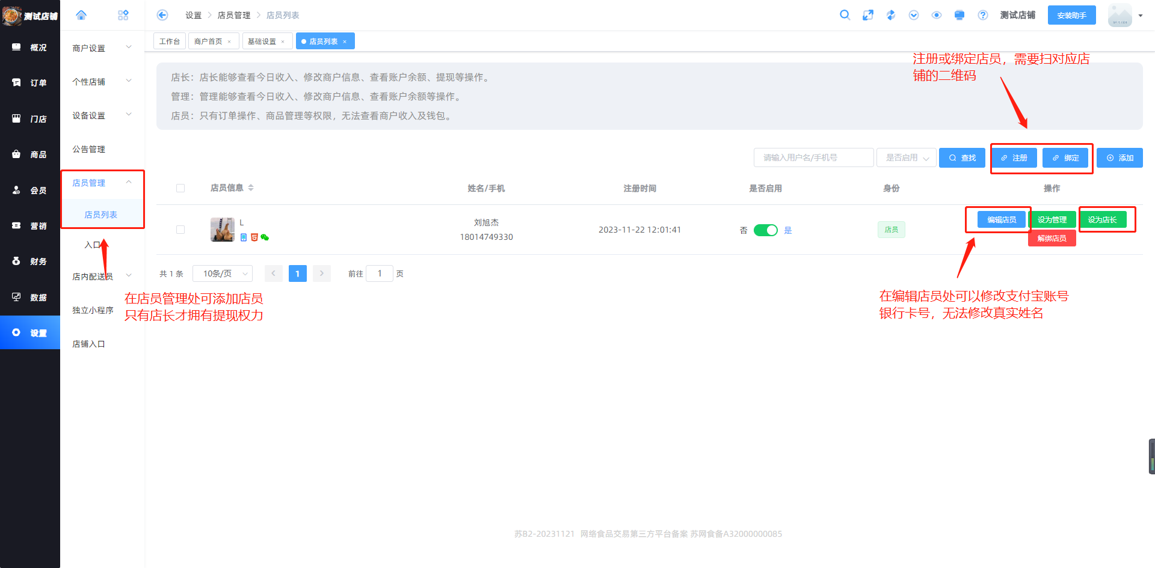Screen dimensions: 1155x568
Task: Toggle the 是否启用 switch for staff L
Action: (765, 230)
